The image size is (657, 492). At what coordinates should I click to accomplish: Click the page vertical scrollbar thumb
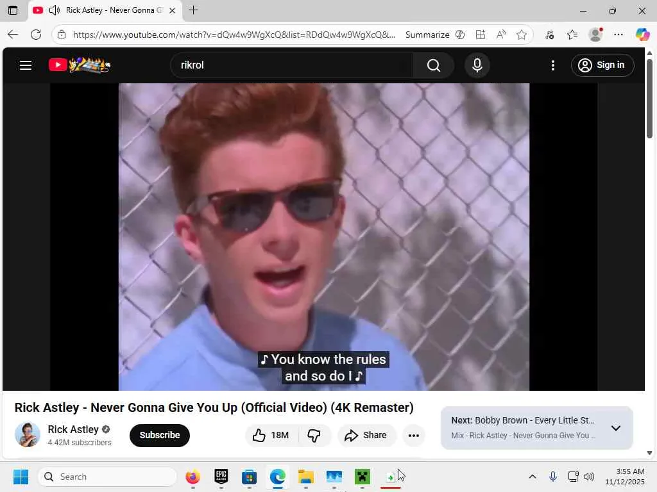click(649, 98)
